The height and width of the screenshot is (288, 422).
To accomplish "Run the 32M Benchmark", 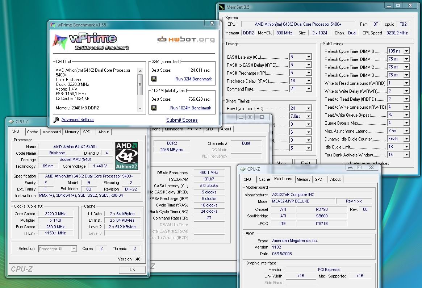I will click(x=193, y=79).
